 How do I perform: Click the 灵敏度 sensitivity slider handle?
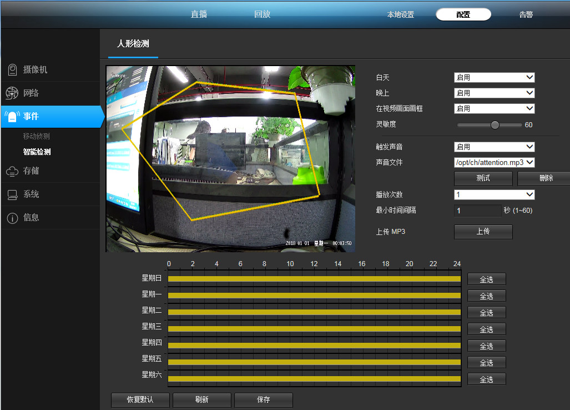(x=495, y=125)
